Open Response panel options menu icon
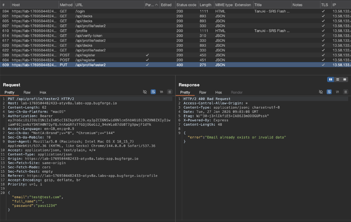This screenshot has height=222, width=351. [x=346, y=92]
